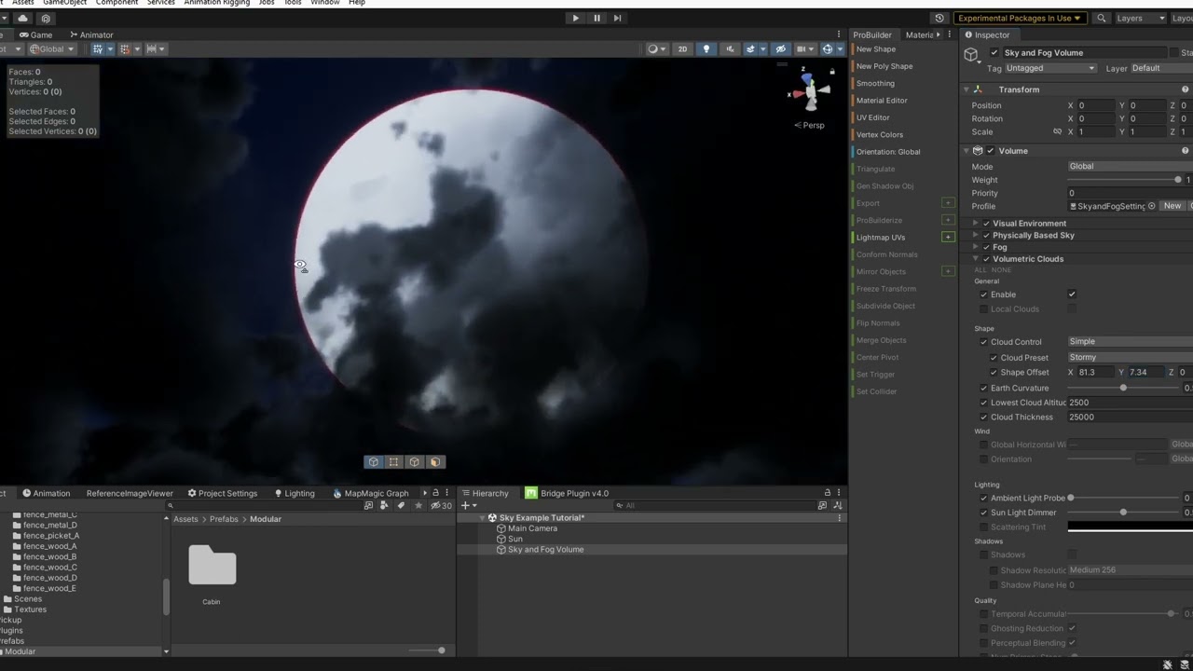
Task: Open the Lighting tab
Action: (295, 493)
